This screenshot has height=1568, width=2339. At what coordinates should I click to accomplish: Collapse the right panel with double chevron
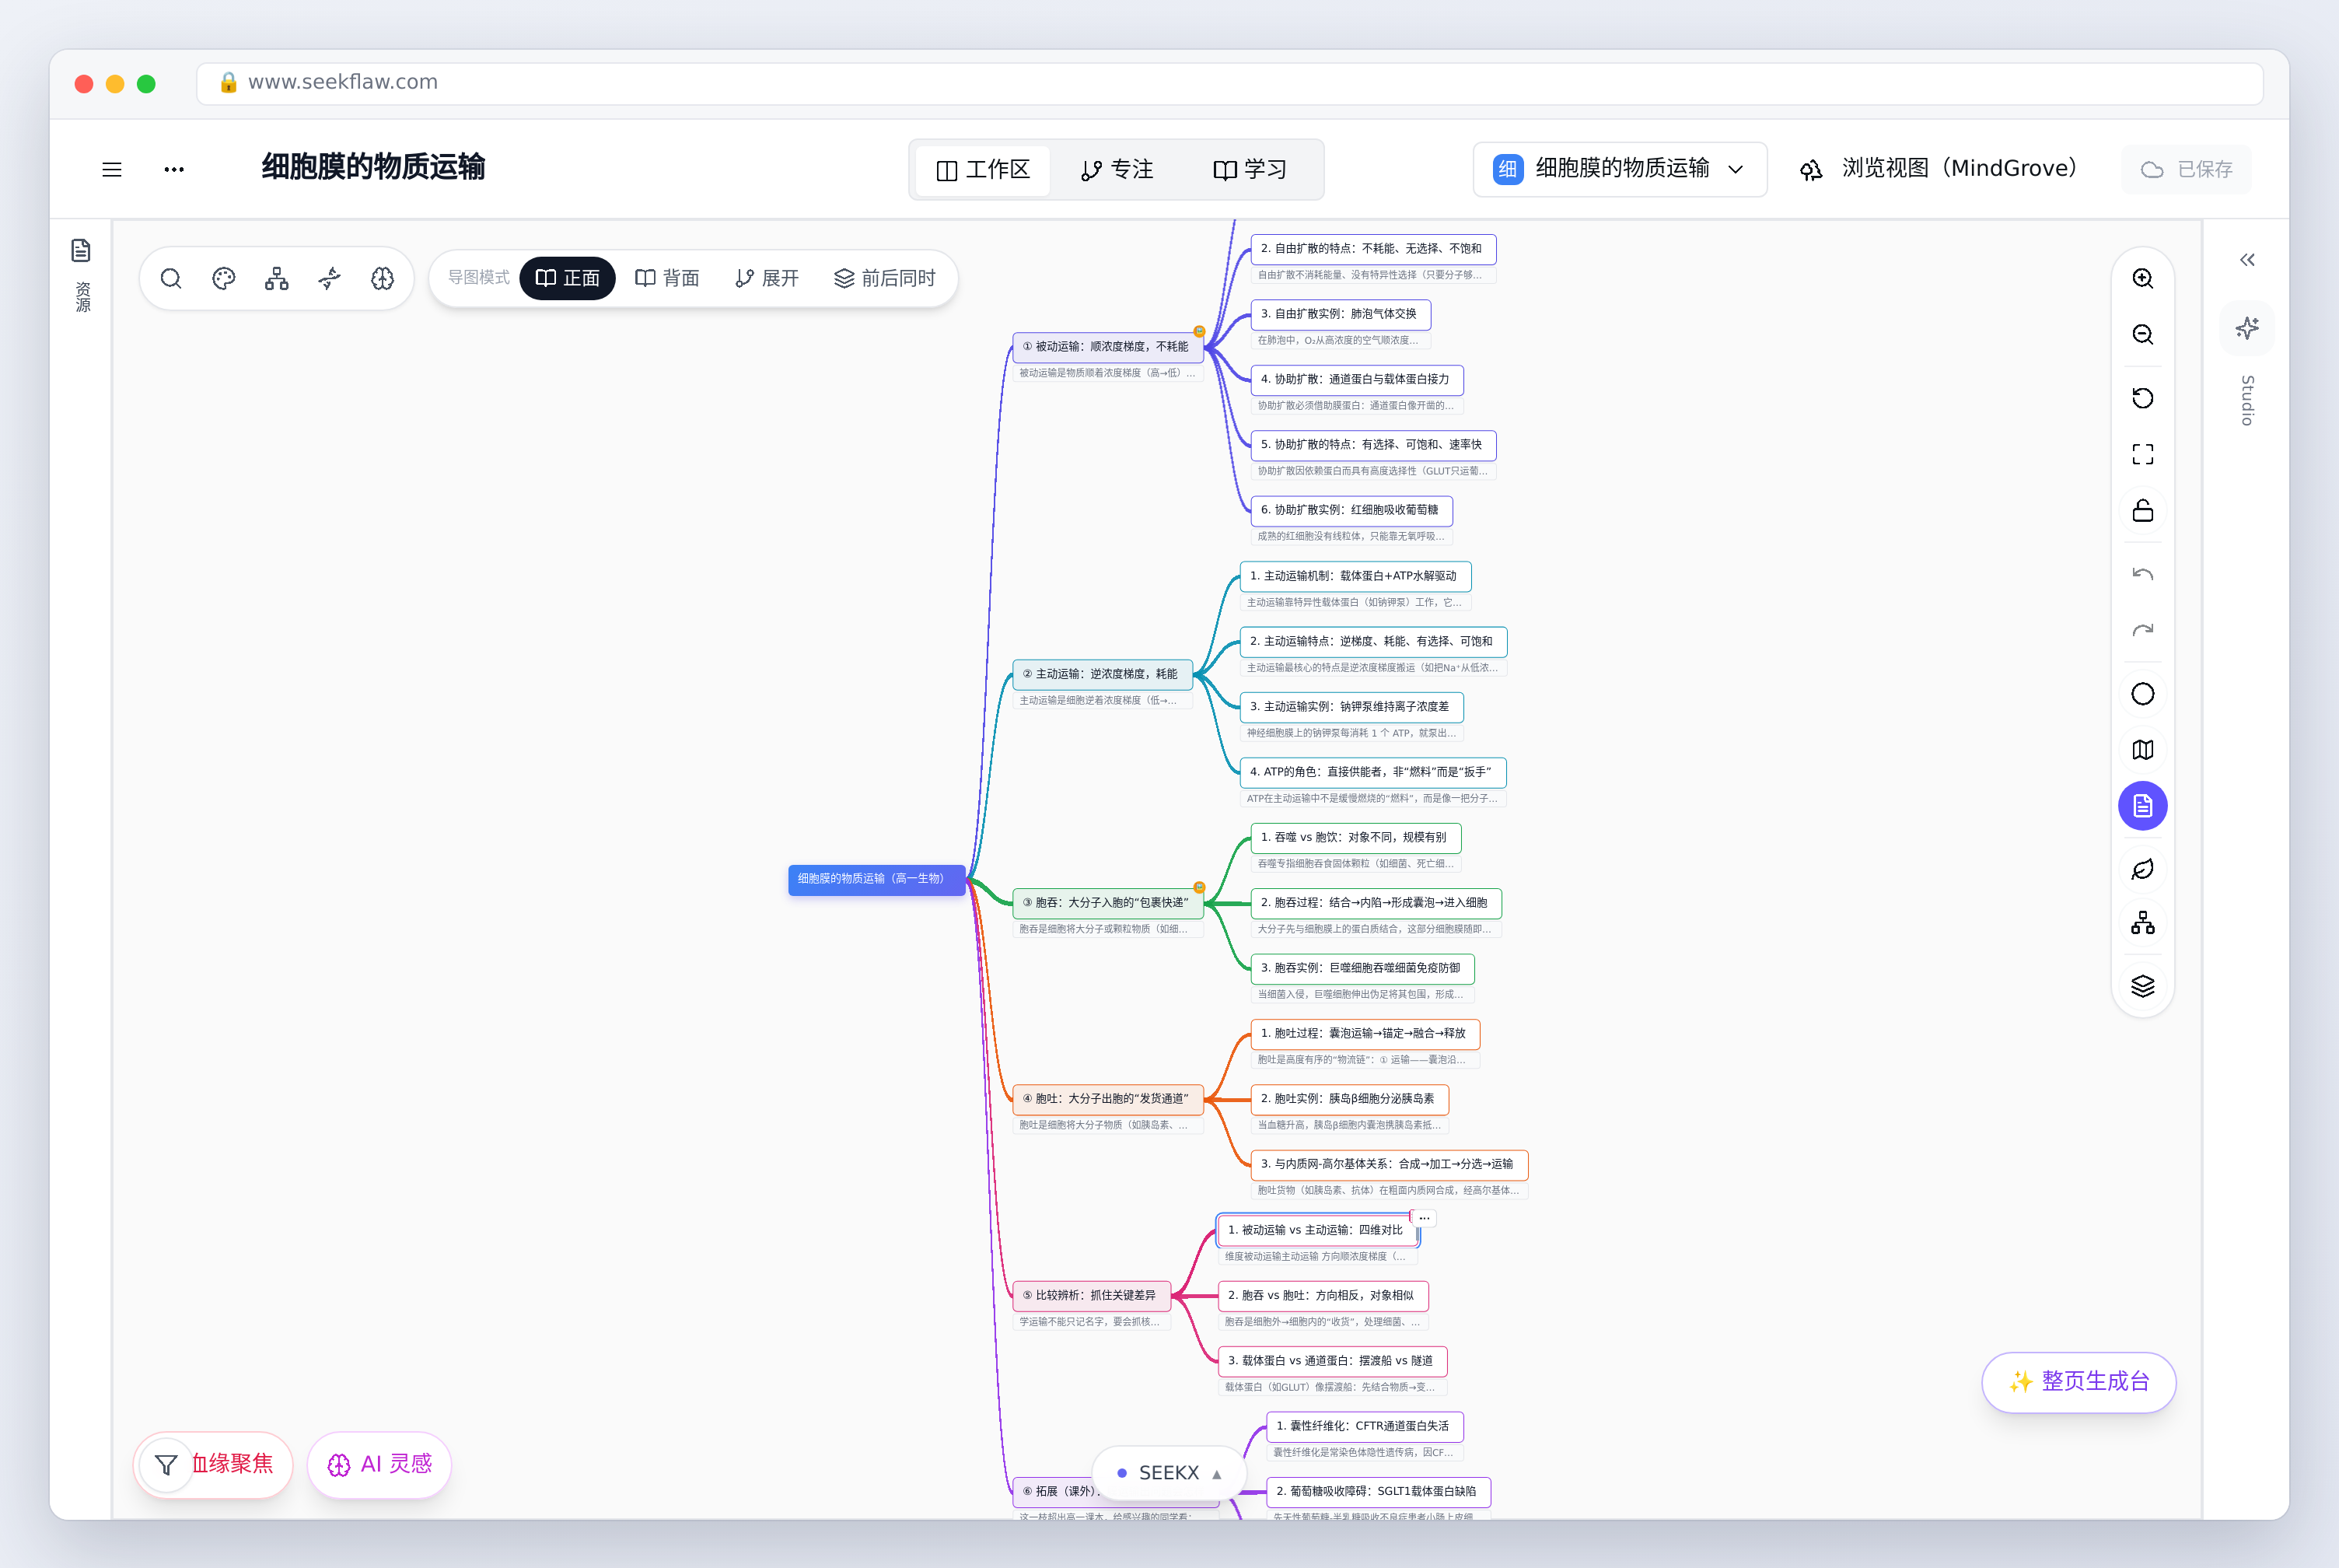point(2247,260)
